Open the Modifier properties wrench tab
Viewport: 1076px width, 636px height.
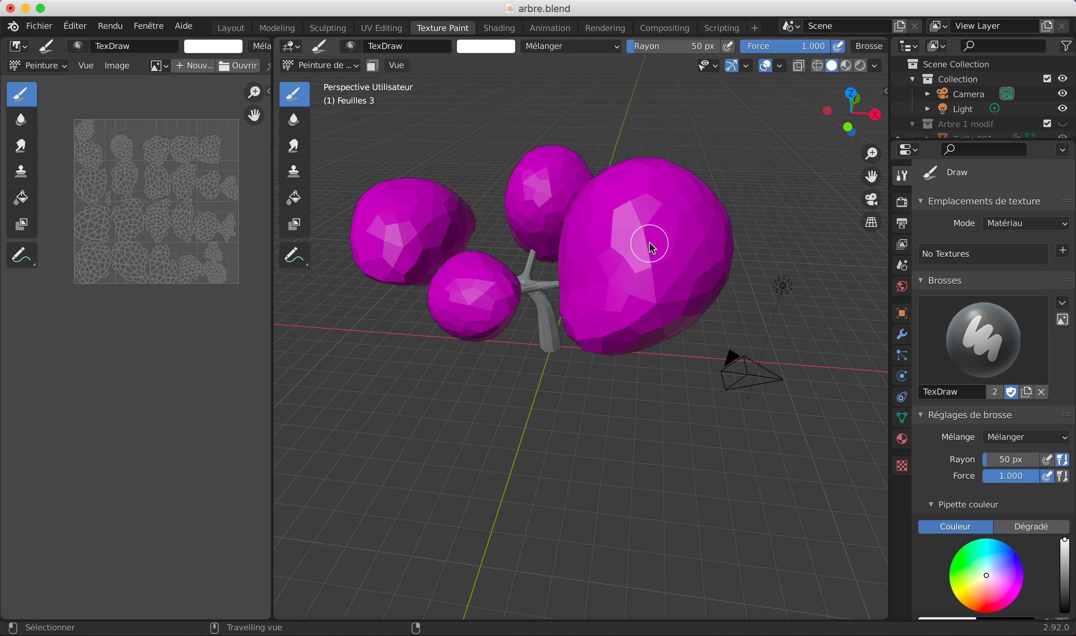902,334
